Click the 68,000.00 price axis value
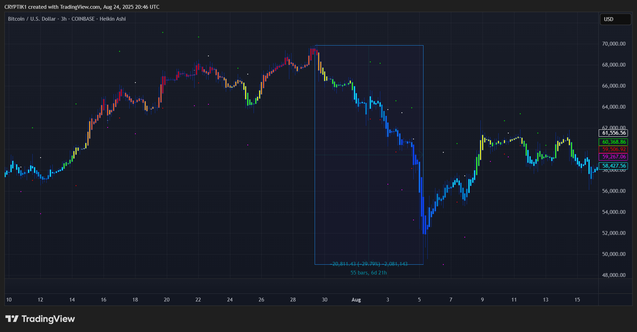The width and height of the screenshot is (637, 332). 614,65
